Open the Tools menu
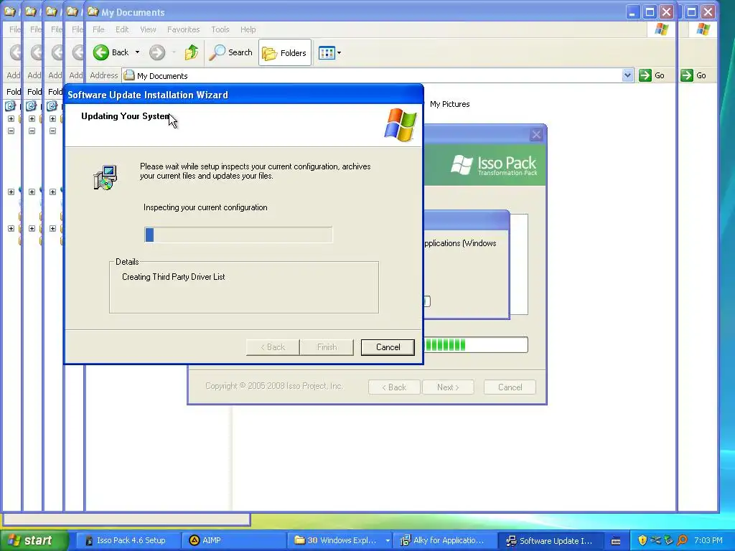 click(220, 29)
